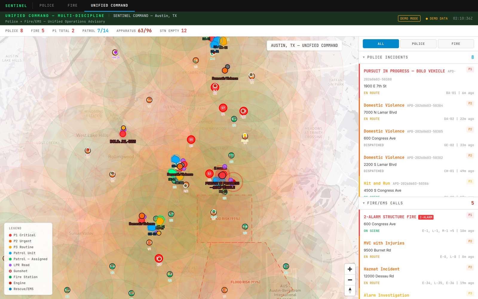478x299 pixels.
Task: Click the Fire Station legend entry
Action: [25, 277]
